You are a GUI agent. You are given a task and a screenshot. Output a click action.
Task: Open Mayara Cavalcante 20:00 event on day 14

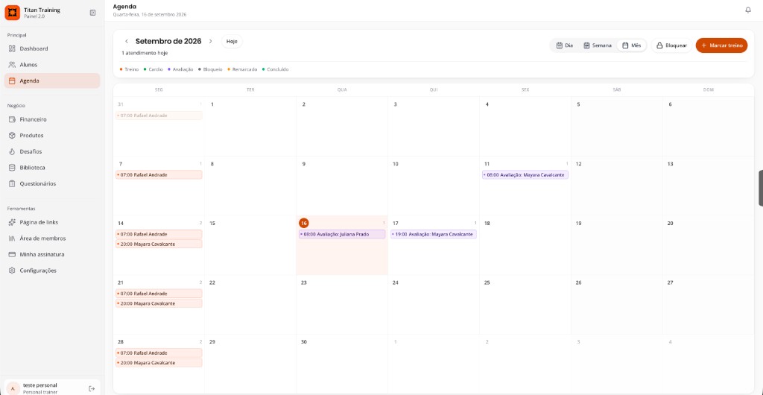click(159, 244)
